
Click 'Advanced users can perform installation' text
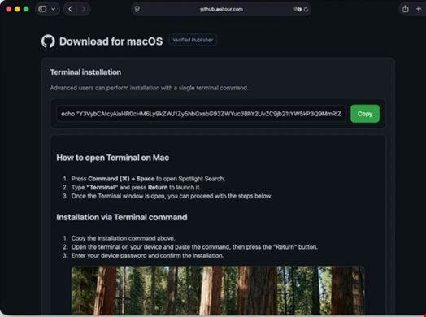tap(149, 88)
